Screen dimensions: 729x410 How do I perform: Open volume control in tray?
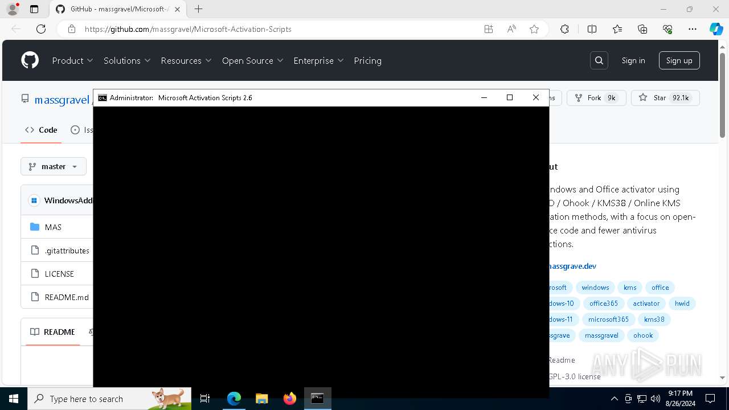coord(656,399)
